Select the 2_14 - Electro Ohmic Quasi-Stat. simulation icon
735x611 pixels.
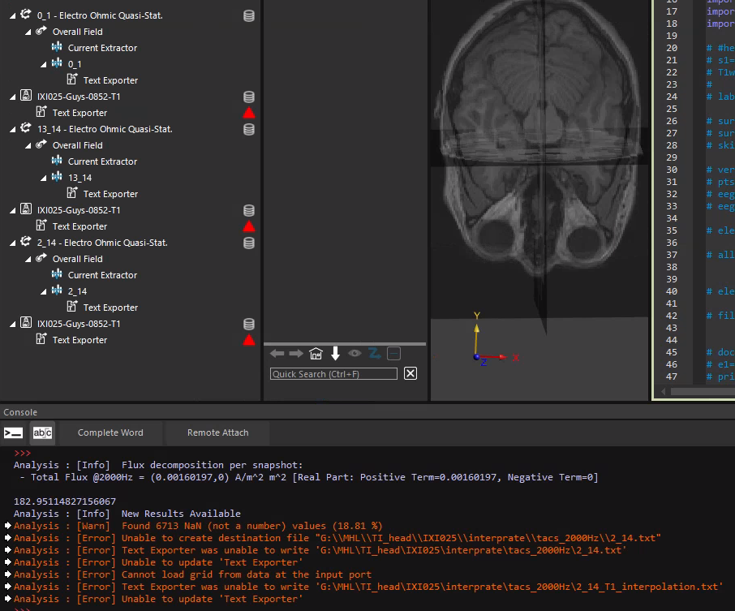26,242
